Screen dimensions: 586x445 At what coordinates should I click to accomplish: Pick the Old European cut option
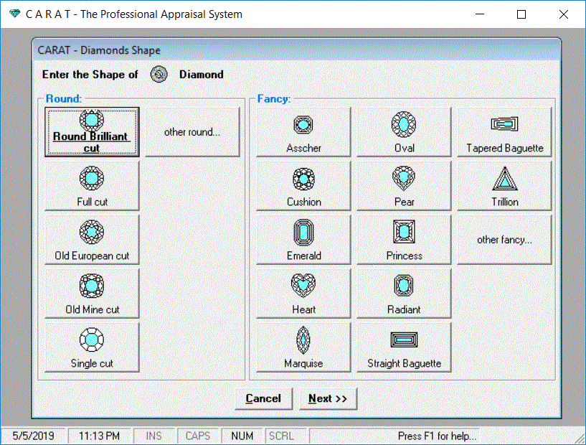click(x=92, y=240)
